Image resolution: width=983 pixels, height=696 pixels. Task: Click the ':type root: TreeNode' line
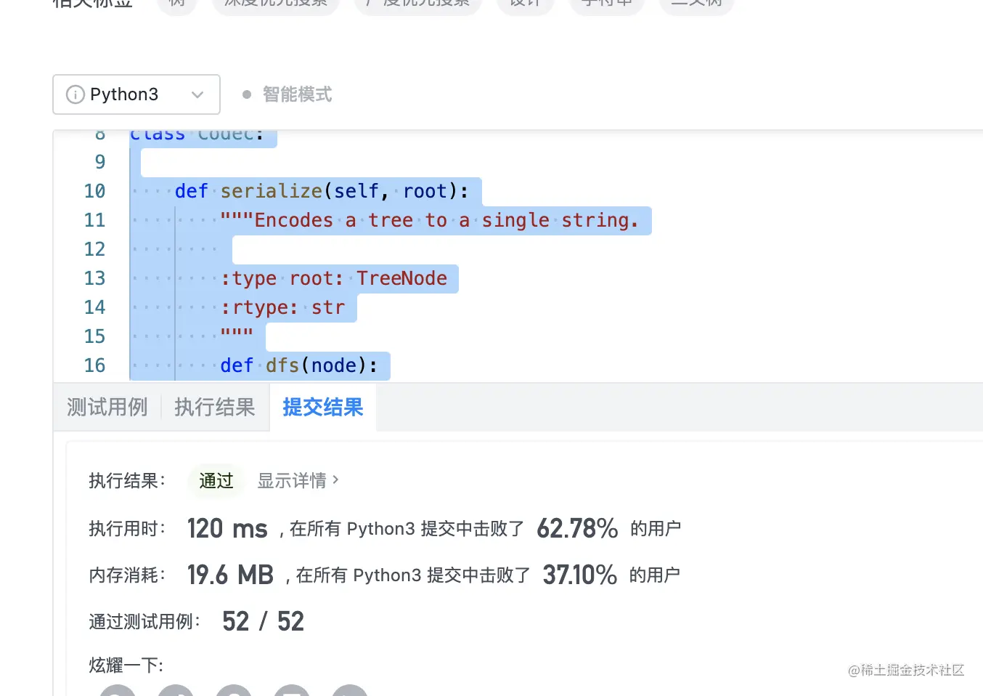pos(334,278)
